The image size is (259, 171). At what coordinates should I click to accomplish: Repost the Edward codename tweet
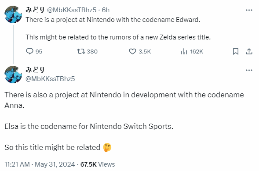point(81,51)
